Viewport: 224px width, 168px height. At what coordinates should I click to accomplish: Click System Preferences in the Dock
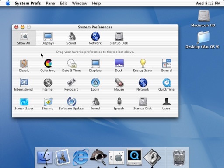click(116, 158)
